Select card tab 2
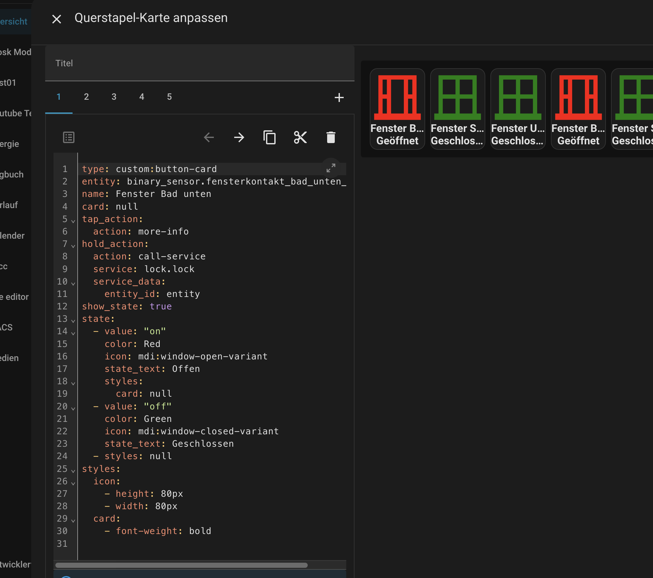Image resolution: width=653 pixels, height=578 pixels. point(86,97)
